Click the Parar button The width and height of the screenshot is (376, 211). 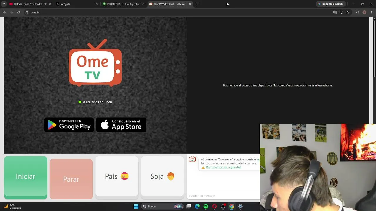coord(71,179)
